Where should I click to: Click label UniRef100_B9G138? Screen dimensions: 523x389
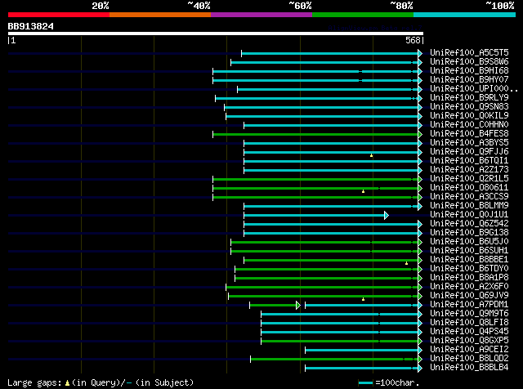pos(469,233)
